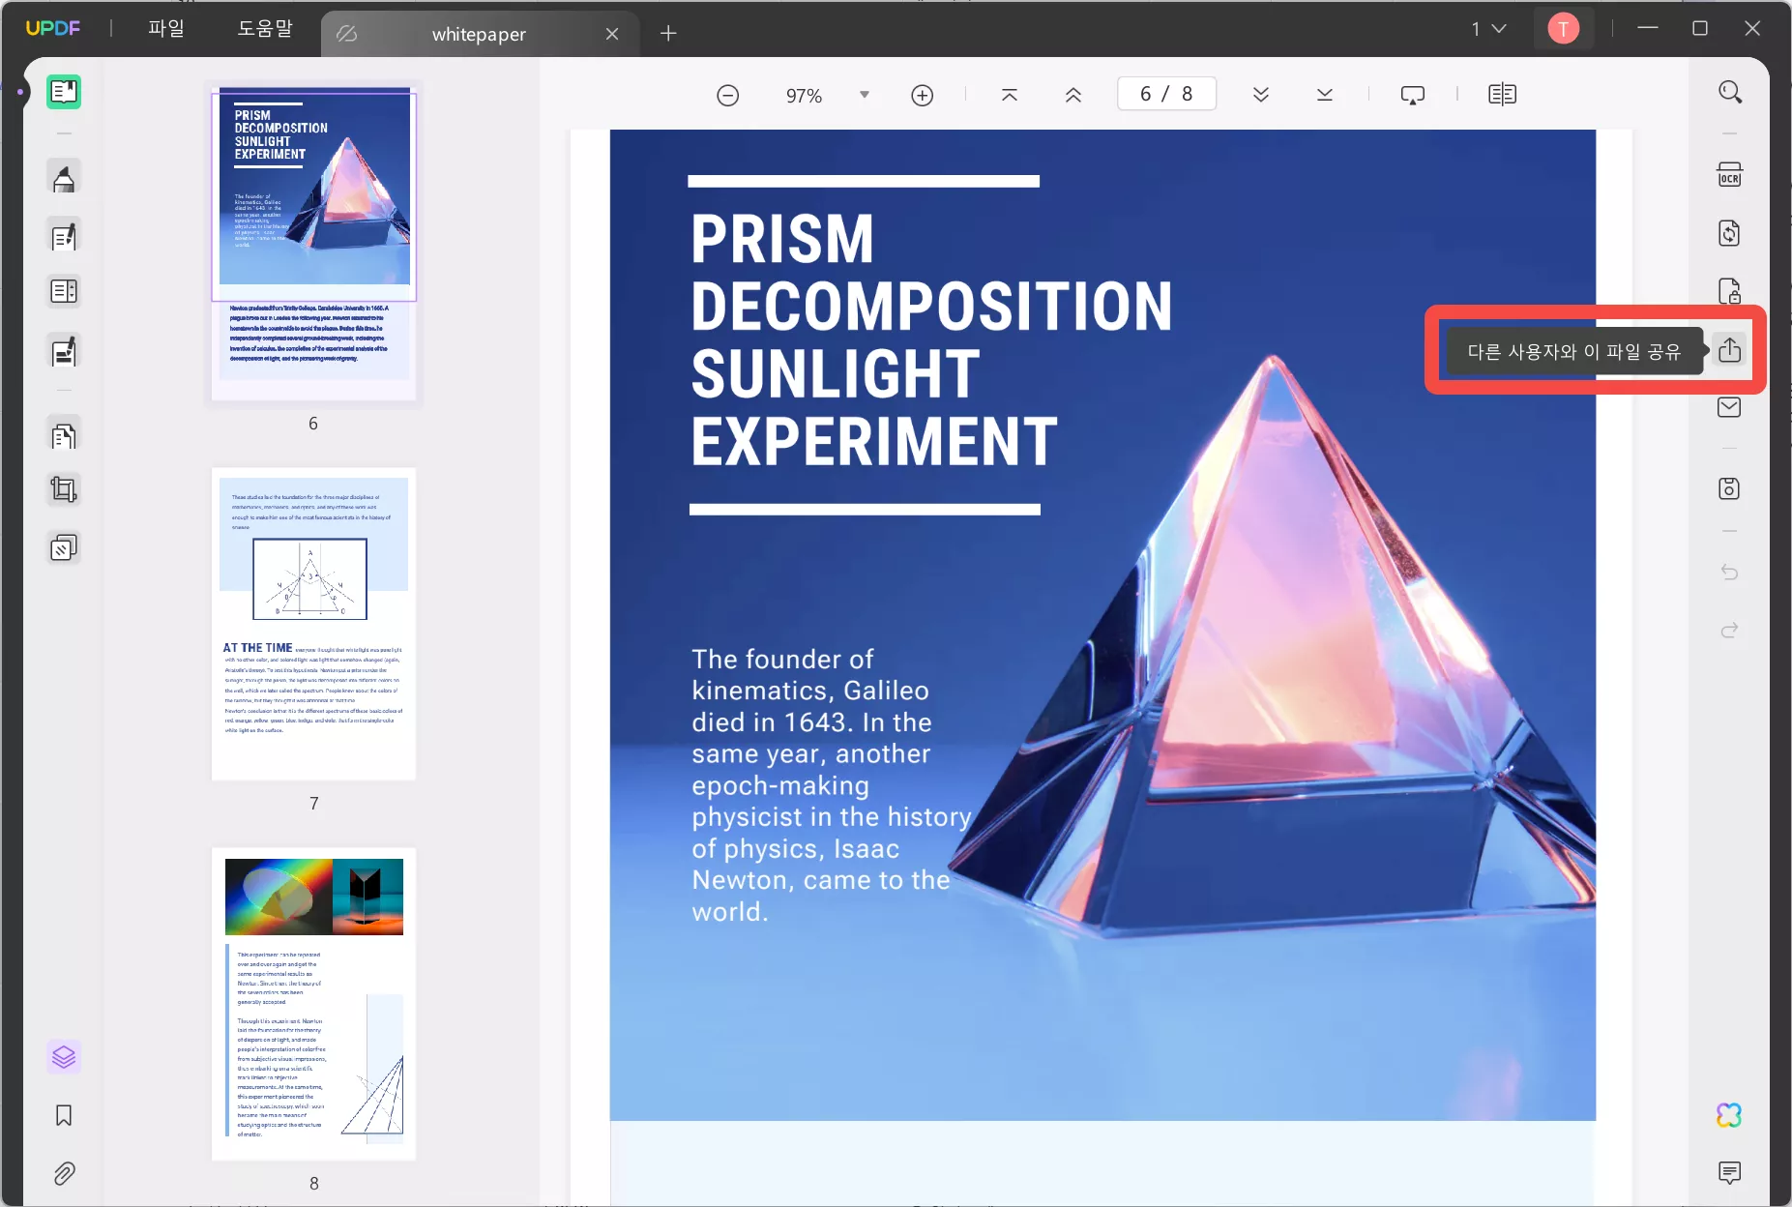This screenshot has width=1792, height=1207.
Task: Select the Comment highlighter tool
Action: 64,178
